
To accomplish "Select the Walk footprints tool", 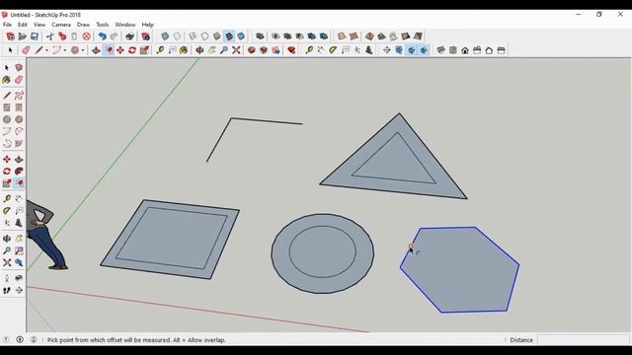I will 7,290.
